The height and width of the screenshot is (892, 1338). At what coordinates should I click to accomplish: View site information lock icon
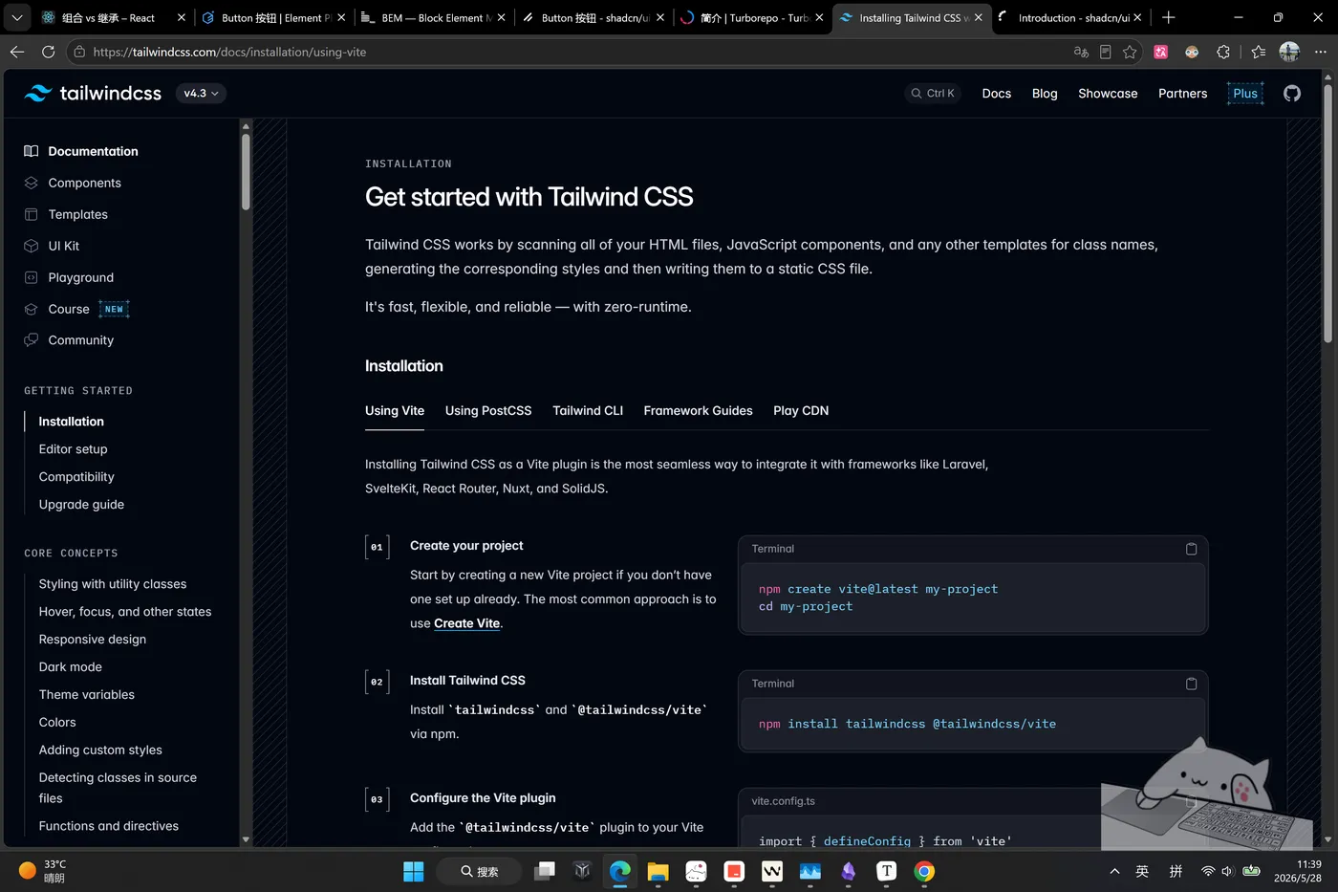point(79,52)
